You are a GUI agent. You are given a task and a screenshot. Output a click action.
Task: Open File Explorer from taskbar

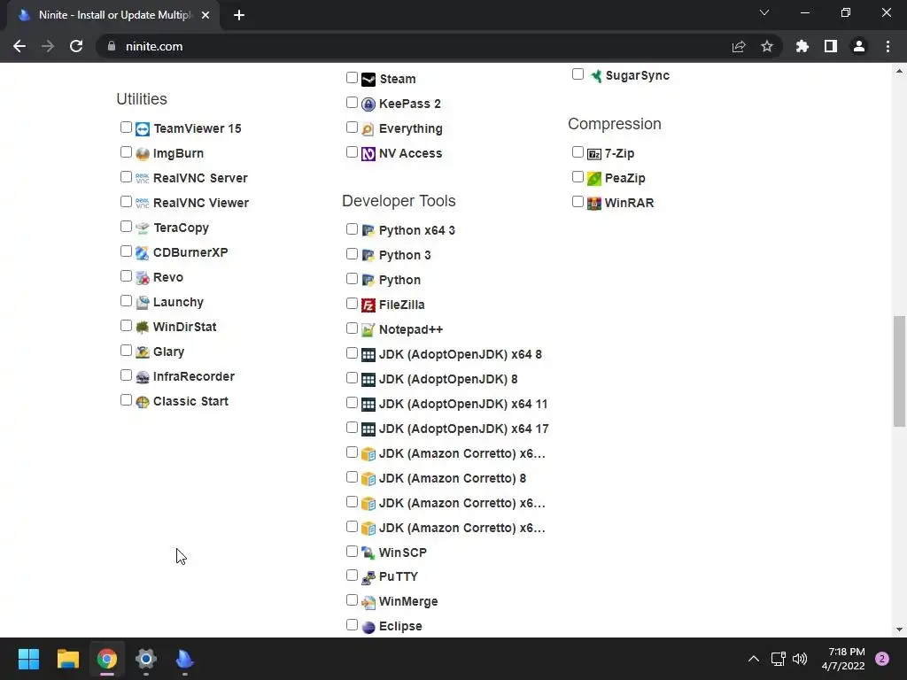(68, 659)
